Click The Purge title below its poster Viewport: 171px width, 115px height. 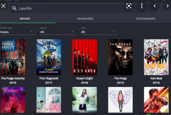click(x=120, y=78)
